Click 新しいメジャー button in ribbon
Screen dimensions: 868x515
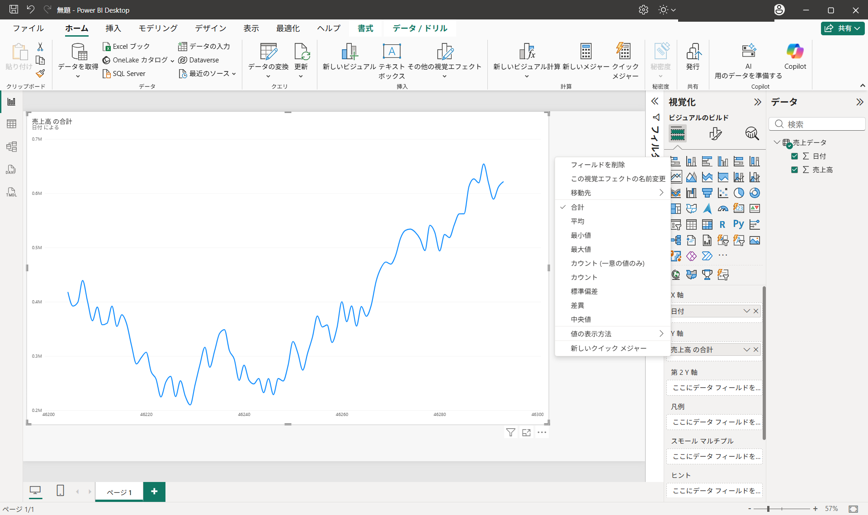point(586,57)
